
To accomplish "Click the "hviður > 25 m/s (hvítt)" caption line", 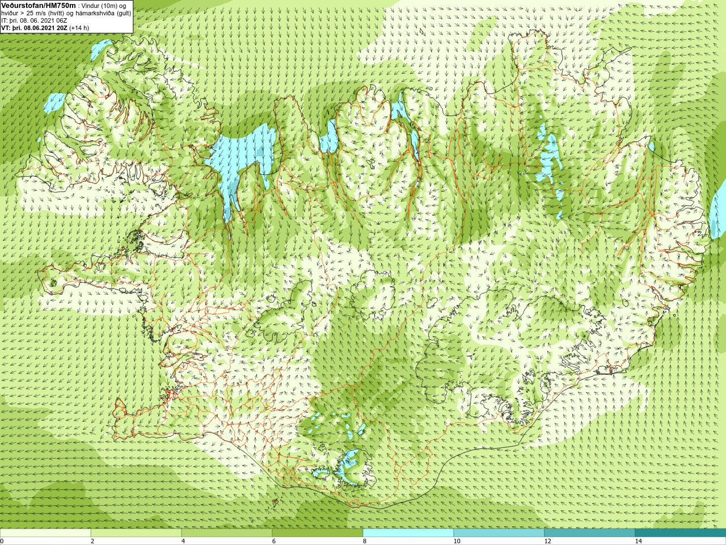I will (66, 13).
